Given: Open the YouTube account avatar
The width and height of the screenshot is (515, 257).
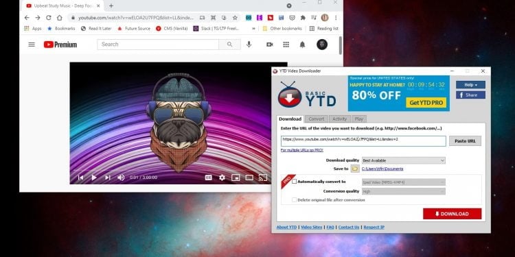Looking at the screenshot, I should [322, 45].
